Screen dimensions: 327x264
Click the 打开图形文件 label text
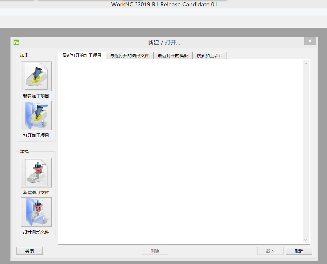[x=36, y=232]
